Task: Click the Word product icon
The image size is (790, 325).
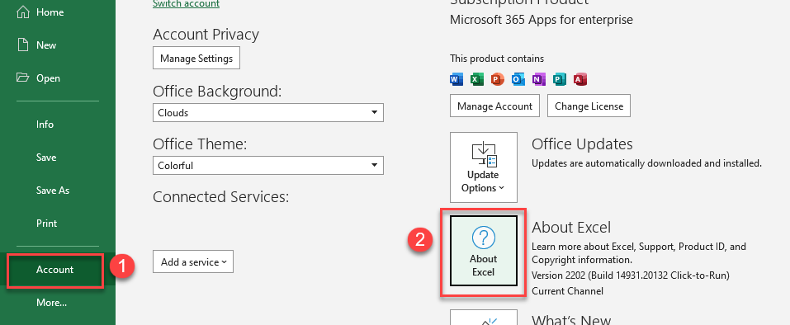Action: click(x=456, y=79)
